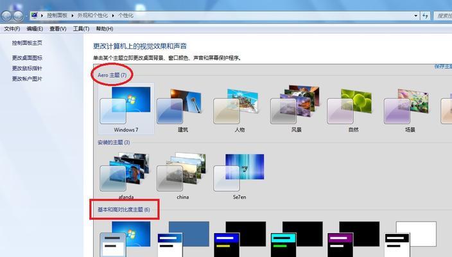Choose high contrast theme with blue title bar
Viewport: 452px width, 257px height.
click(240, 239)
